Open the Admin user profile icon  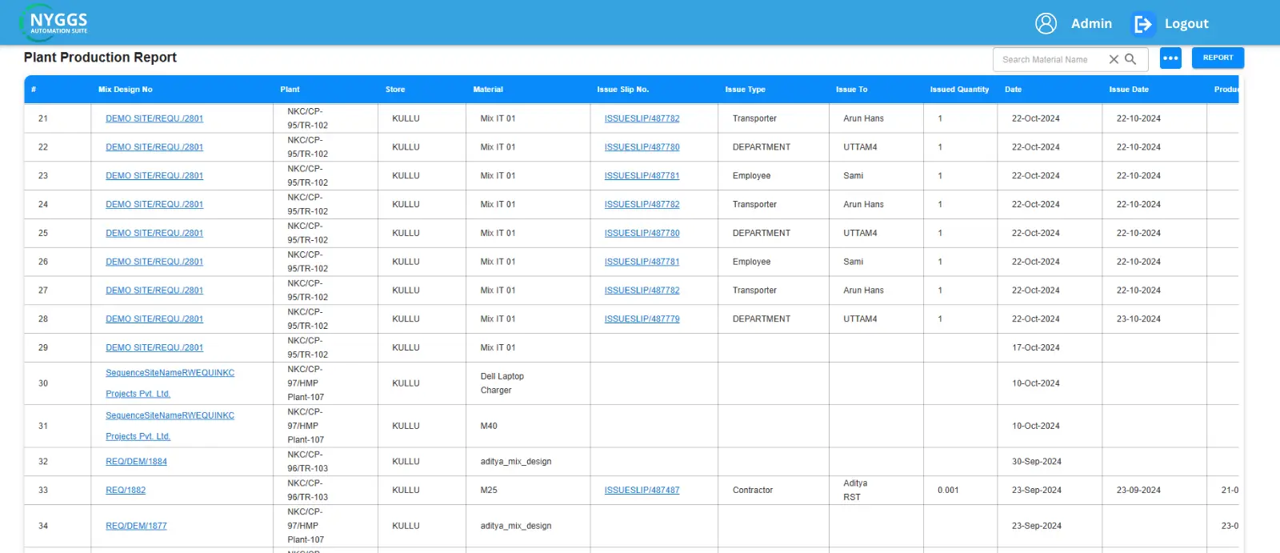(x=1046, y=23)
